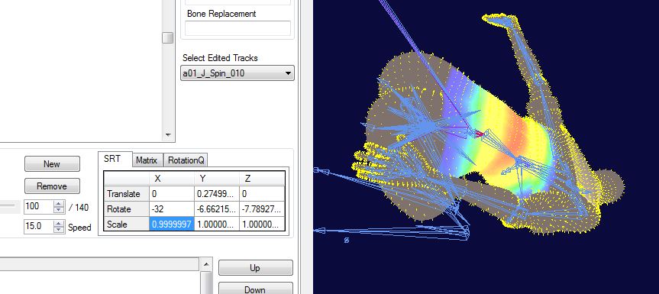Decrease Speed with the down arrow
This screenshot has width=659, height=294.
click(60, 230)
